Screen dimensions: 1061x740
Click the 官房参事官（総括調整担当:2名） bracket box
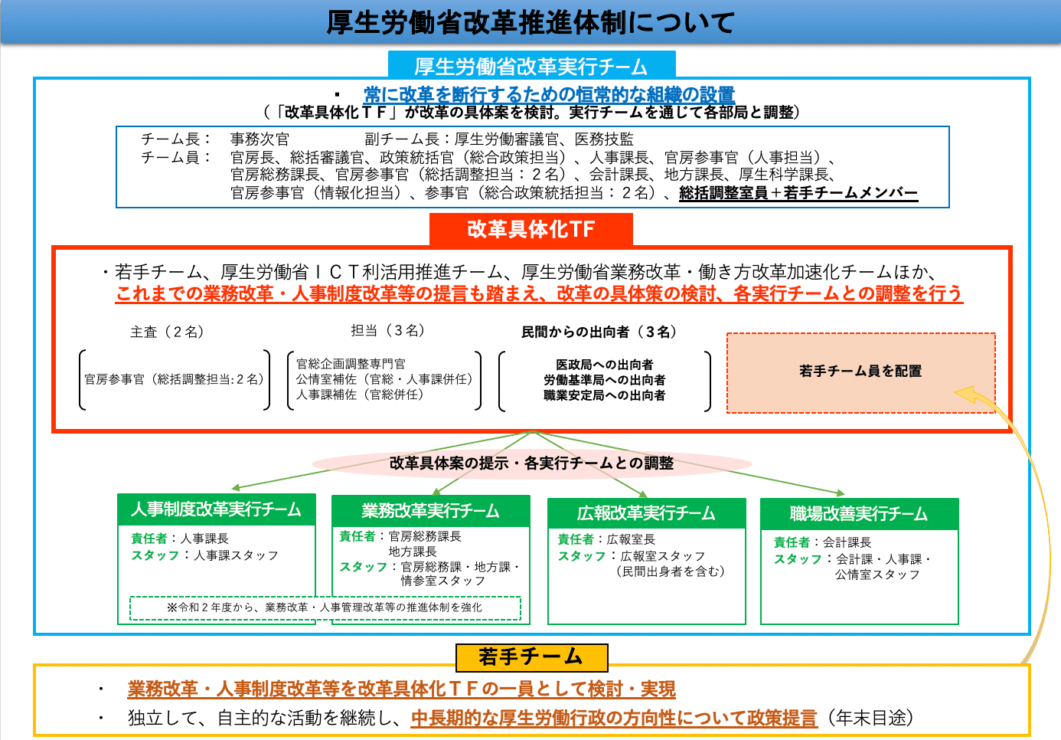click(x=175, y=379)
